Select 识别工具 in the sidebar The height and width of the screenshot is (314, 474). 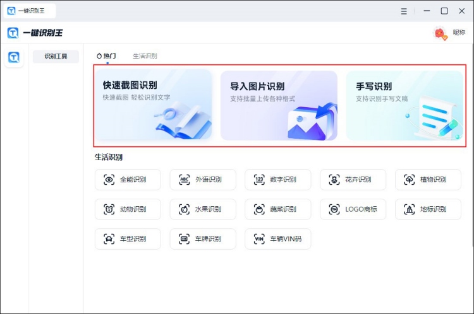point(56,56)
